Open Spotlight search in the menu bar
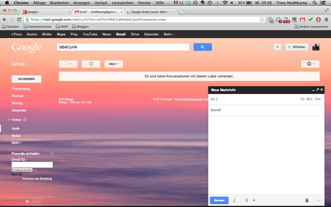This screenshot has width=331, height=207. point(314,3)
